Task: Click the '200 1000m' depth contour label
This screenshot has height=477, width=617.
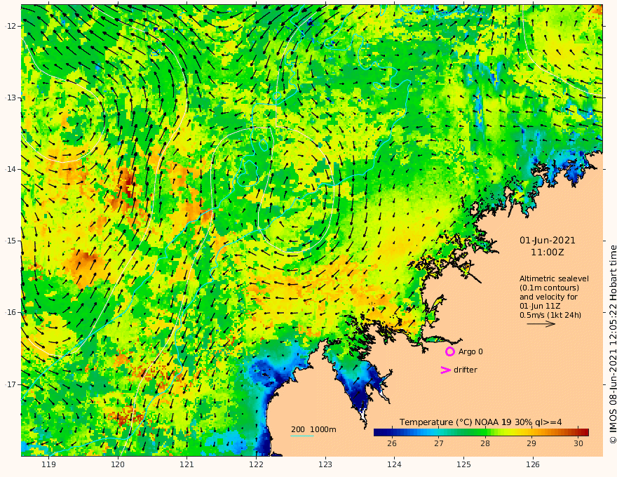Action: [313, 429]
